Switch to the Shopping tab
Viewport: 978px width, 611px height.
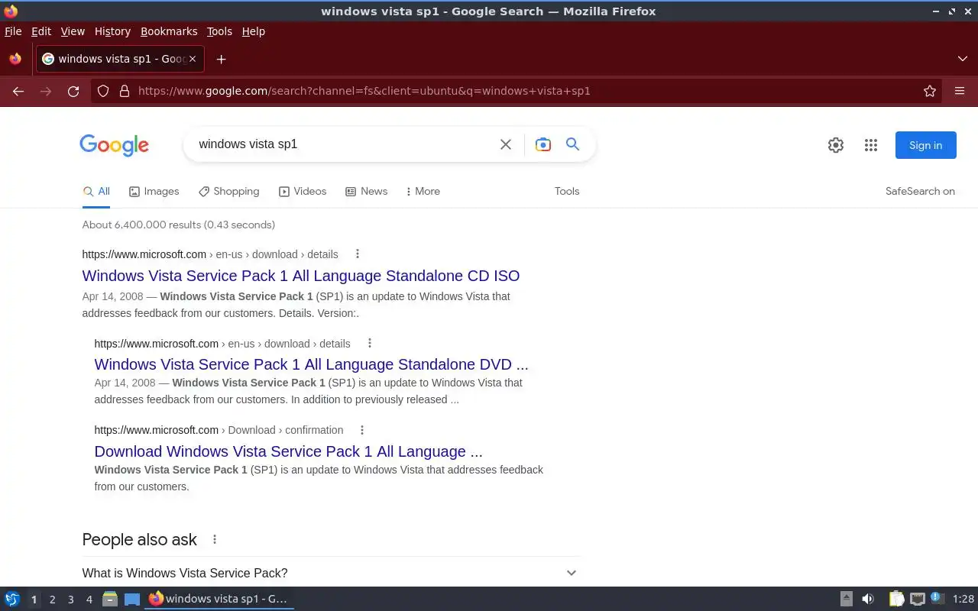tap(228, 192)
